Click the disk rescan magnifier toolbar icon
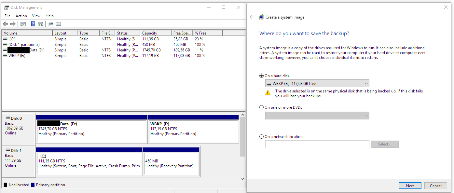The height and width of the screenshot is (193, 454). pyautogui.click(x=50, y=24)
